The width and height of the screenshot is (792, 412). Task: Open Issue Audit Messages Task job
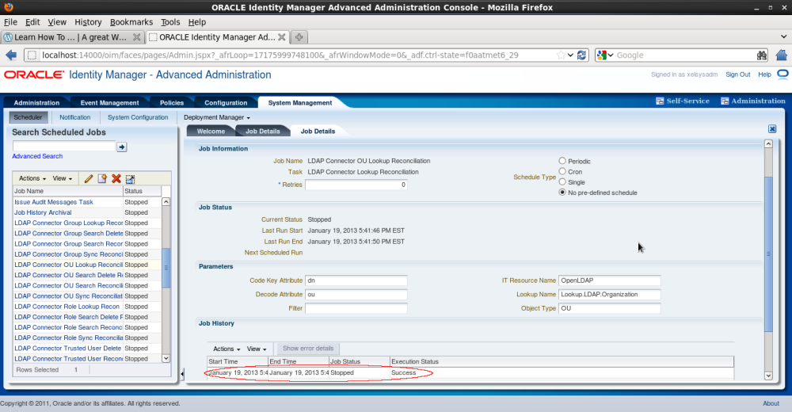click(54, 202)
